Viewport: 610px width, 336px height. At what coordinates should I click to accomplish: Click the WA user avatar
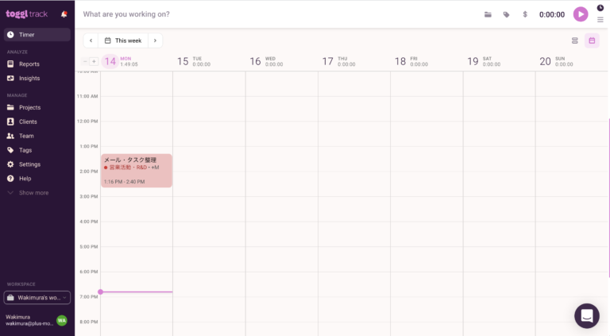(x=61, y=320)
